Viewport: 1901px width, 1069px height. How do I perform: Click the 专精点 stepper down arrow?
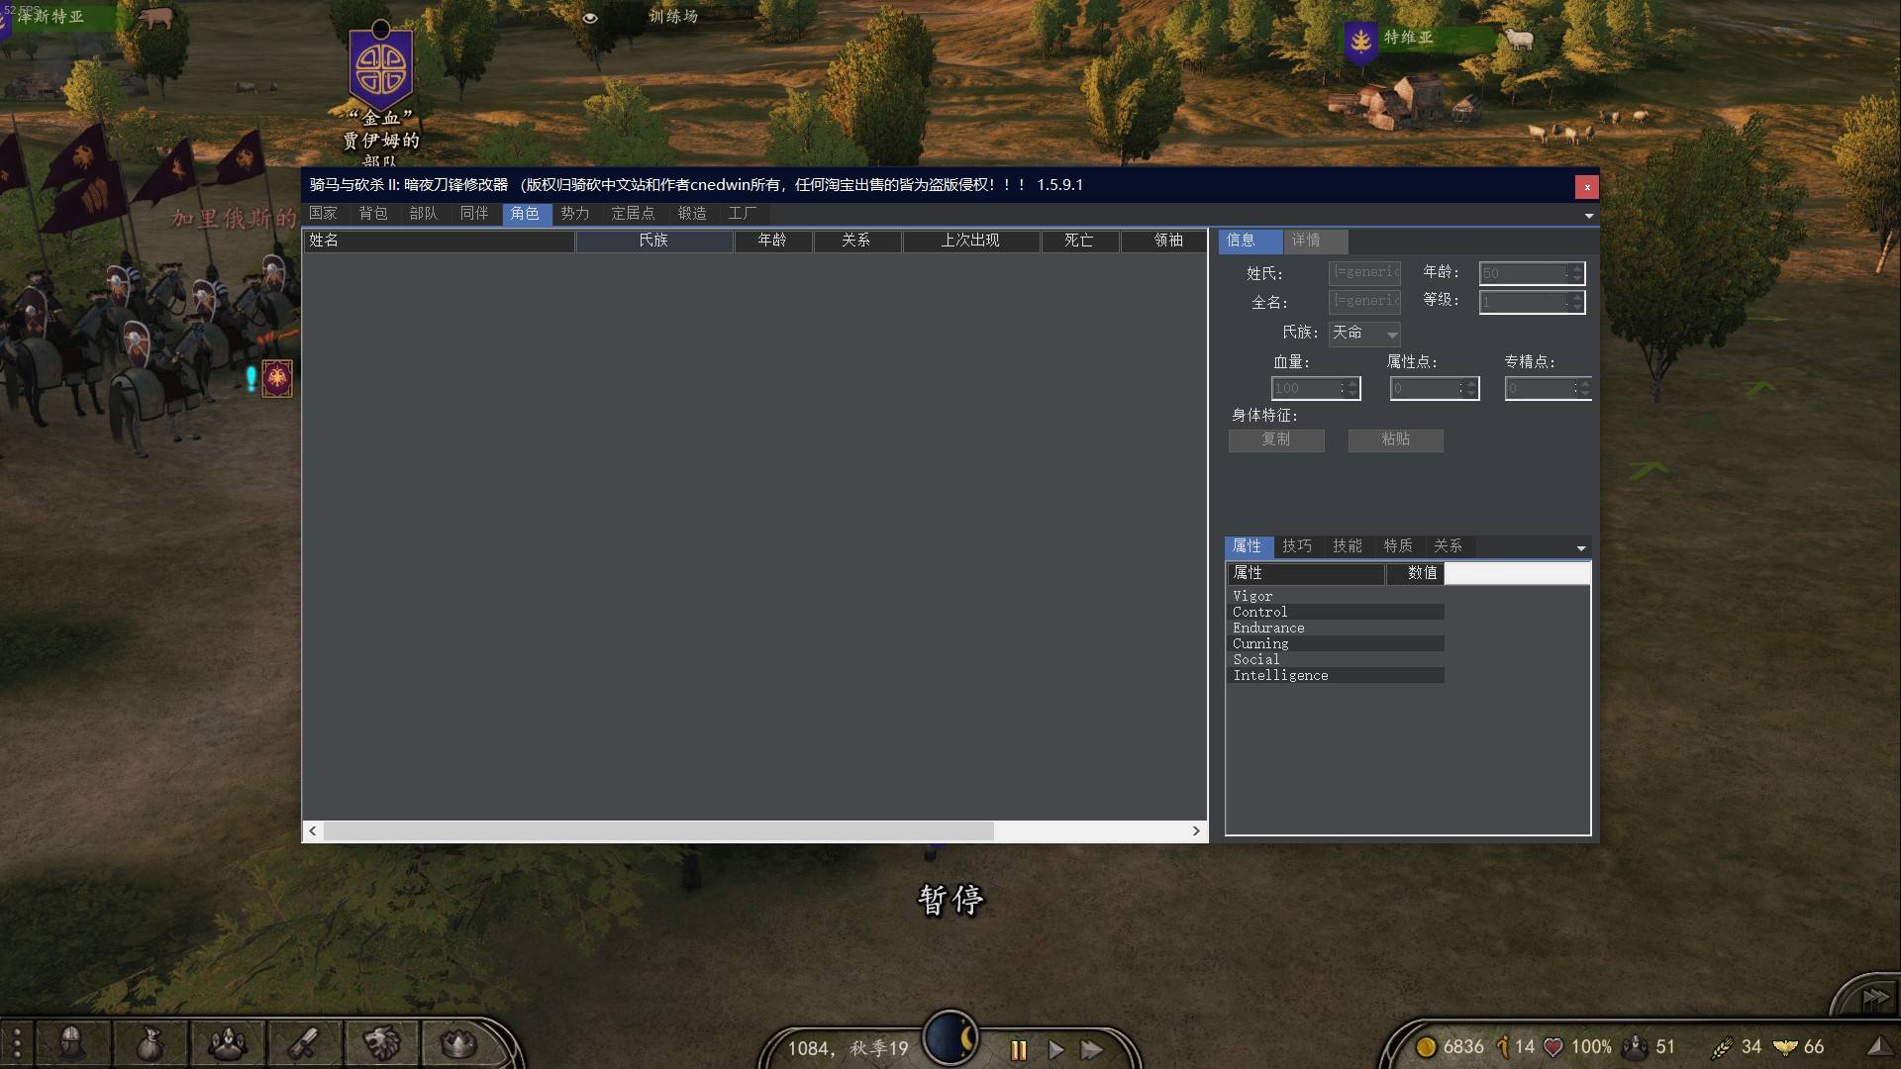(x=1585, y=394)
